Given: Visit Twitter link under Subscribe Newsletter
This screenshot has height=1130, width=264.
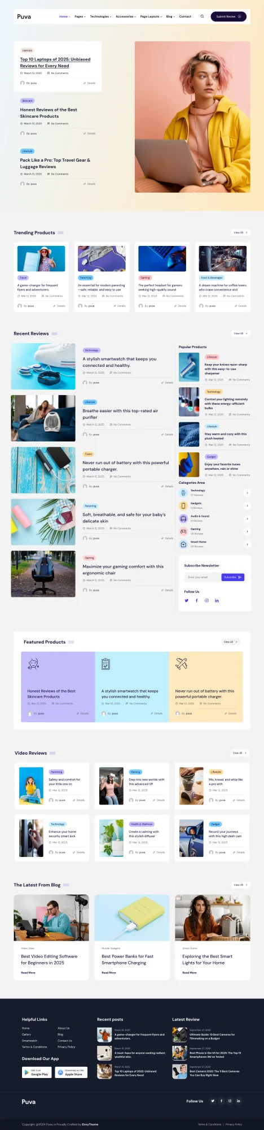Looking at the screenshot, I should [186, 600].
